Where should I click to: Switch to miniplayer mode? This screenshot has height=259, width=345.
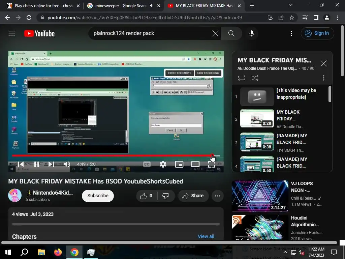pyautogui.click(x=179, y=164)
